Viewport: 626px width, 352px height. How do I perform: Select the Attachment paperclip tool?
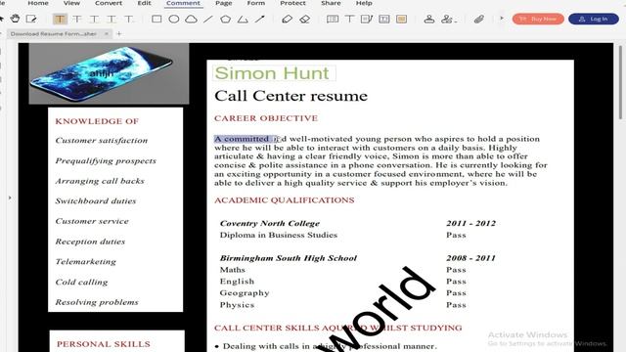479,19
